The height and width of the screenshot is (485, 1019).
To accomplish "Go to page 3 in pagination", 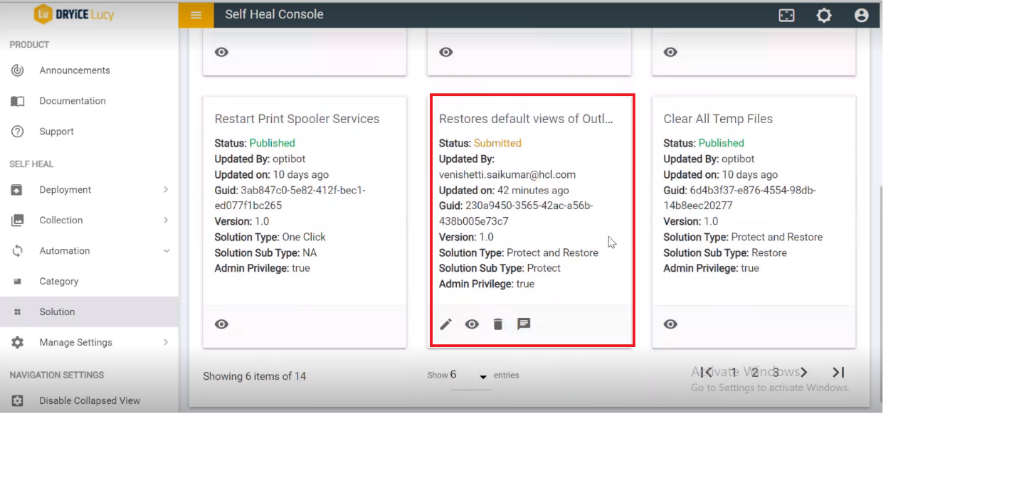I will (x=776, y=372).
